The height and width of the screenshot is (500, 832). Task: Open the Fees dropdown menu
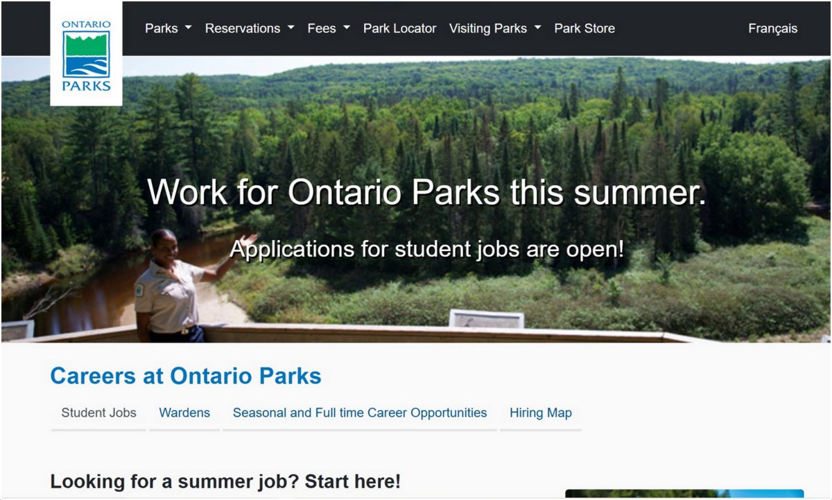(329, 28)
